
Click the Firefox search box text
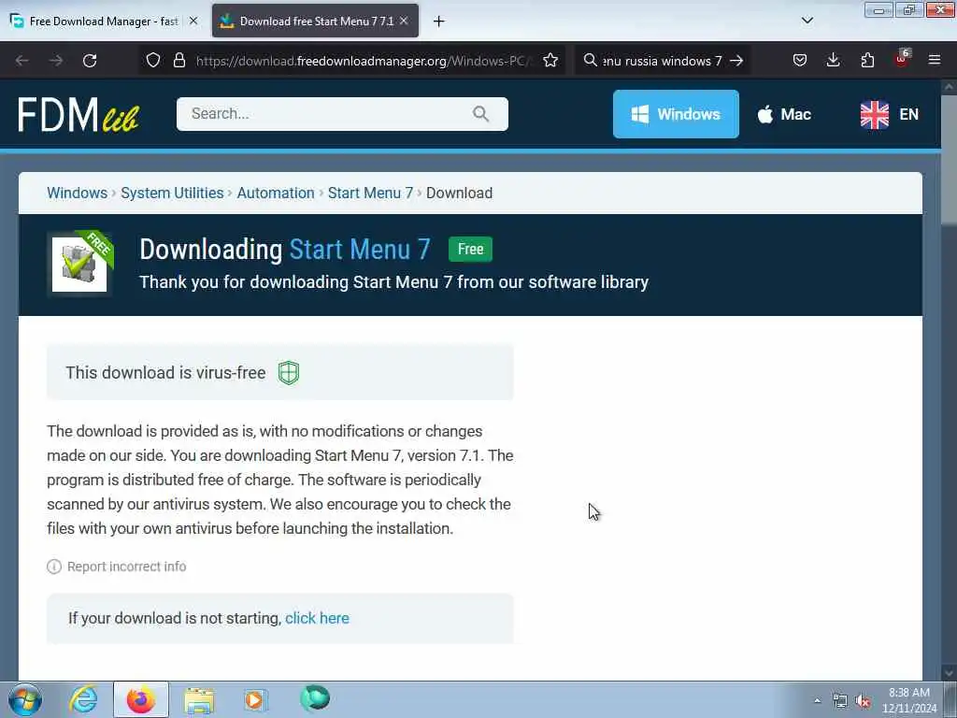coord(663,61)
